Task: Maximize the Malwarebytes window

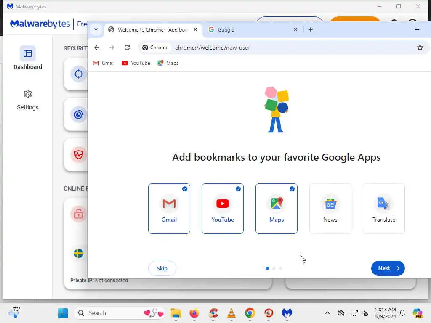Action: pyautogui.click(x=399, y=6)
